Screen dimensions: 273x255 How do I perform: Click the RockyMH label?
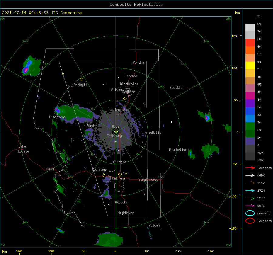(80, 85)
